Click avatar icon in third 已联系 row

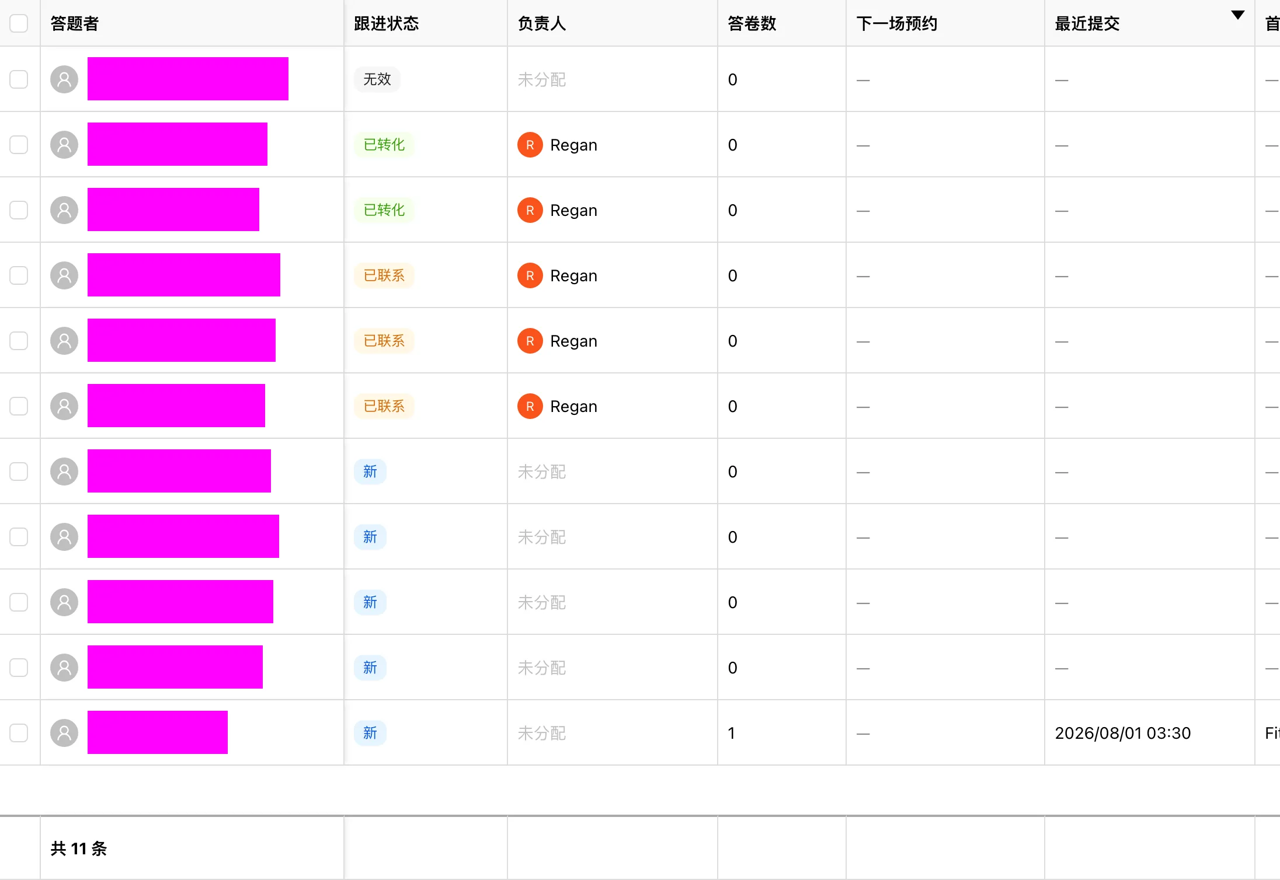[64, 406]
